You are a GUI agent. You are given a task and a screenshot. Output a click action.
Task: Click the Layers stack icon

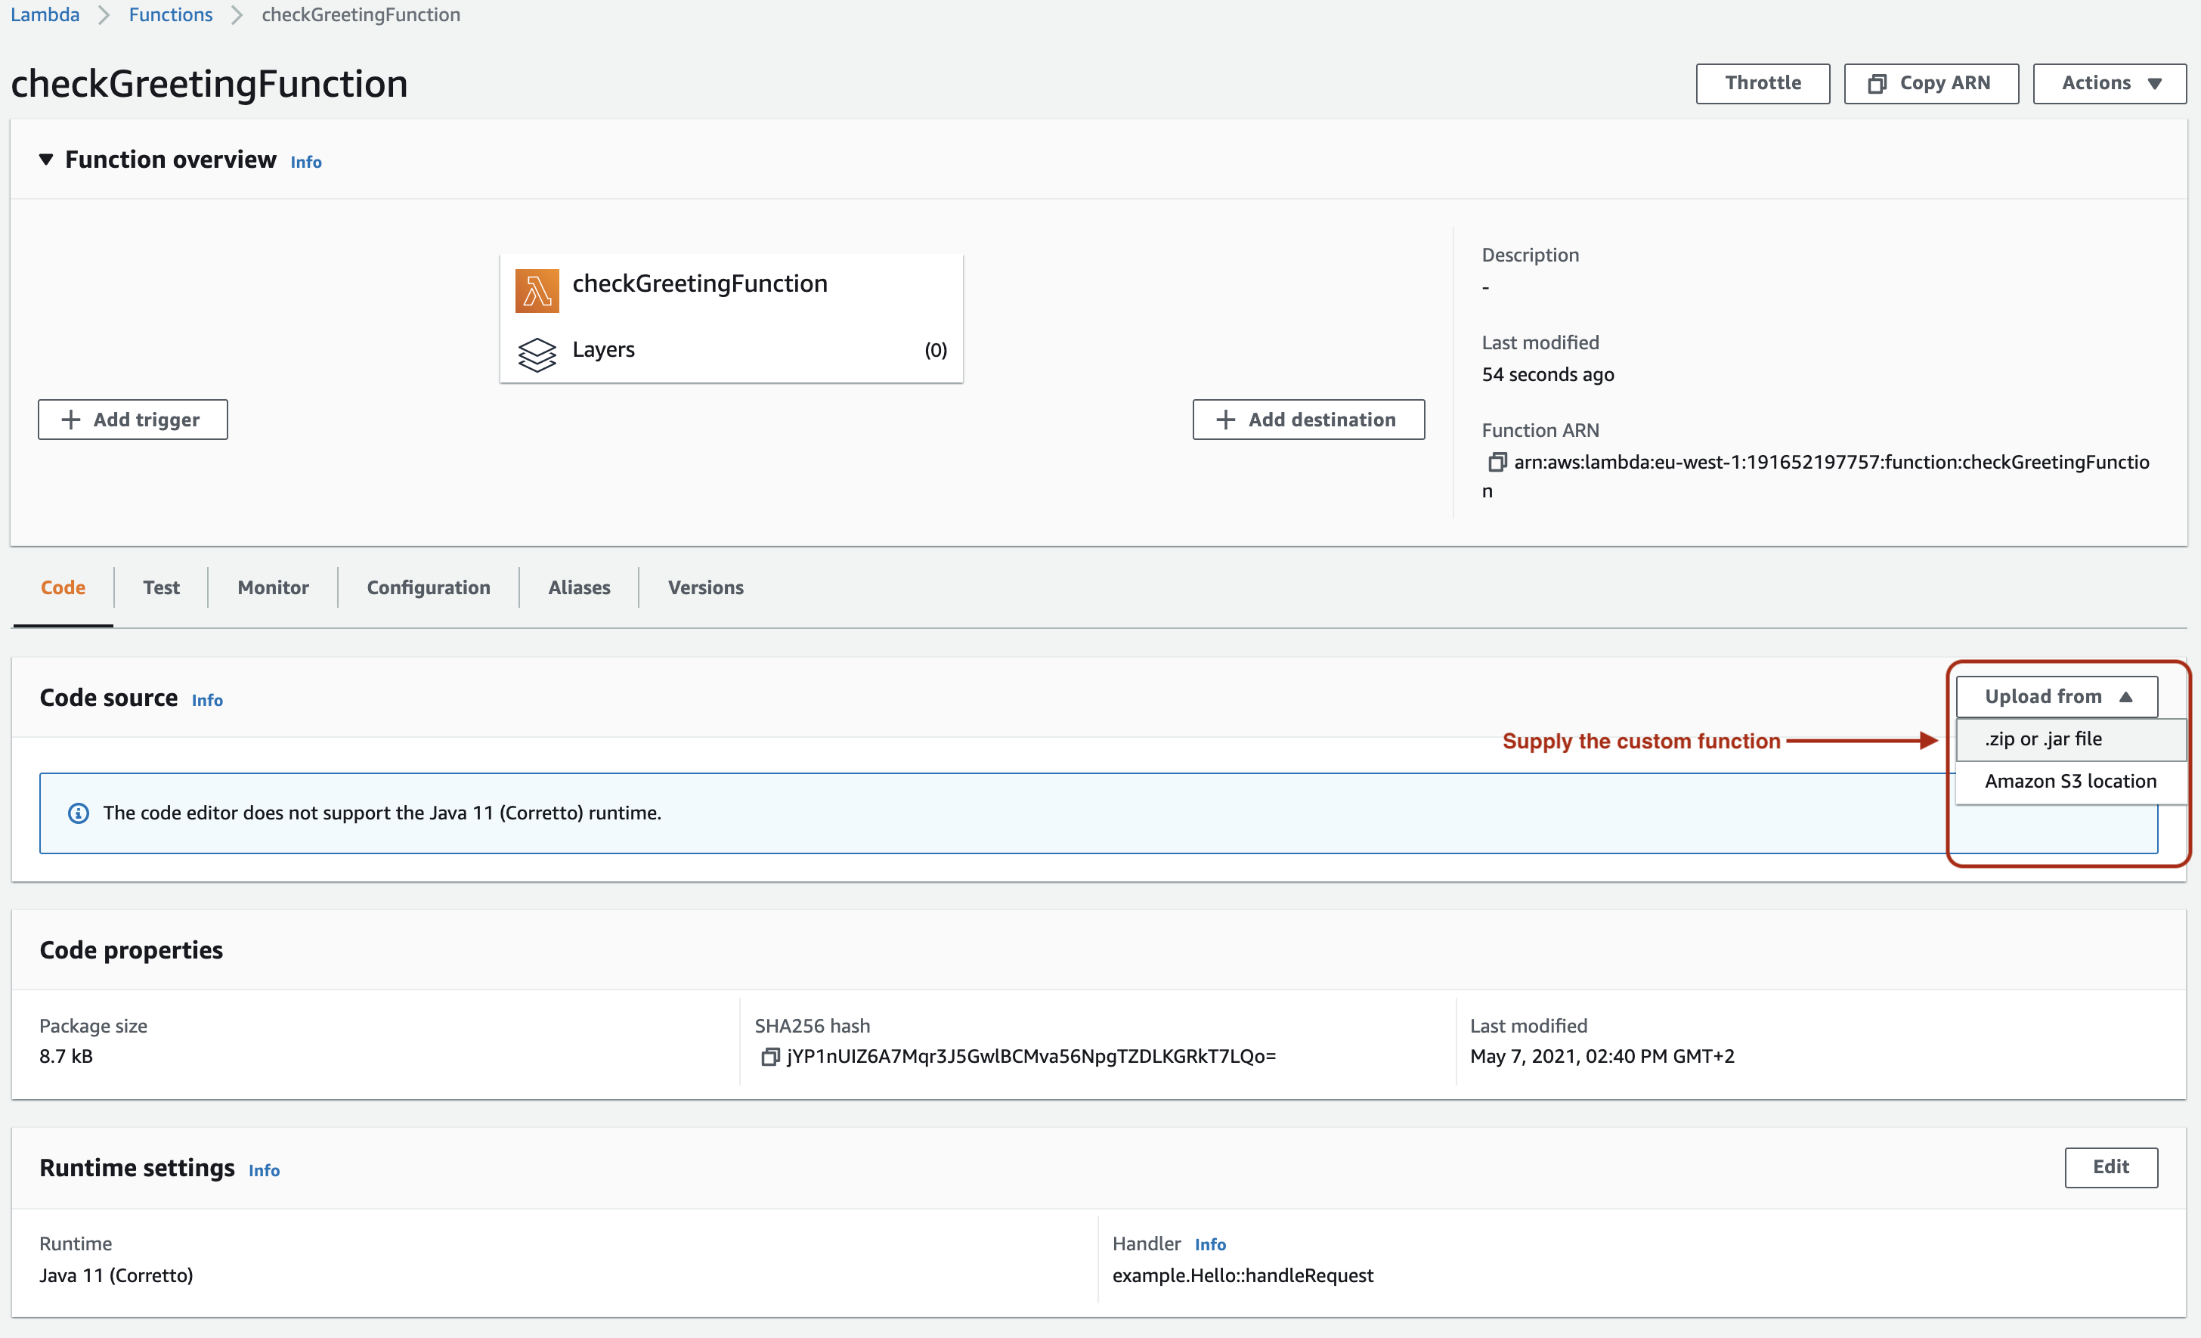tap(537, 354)
